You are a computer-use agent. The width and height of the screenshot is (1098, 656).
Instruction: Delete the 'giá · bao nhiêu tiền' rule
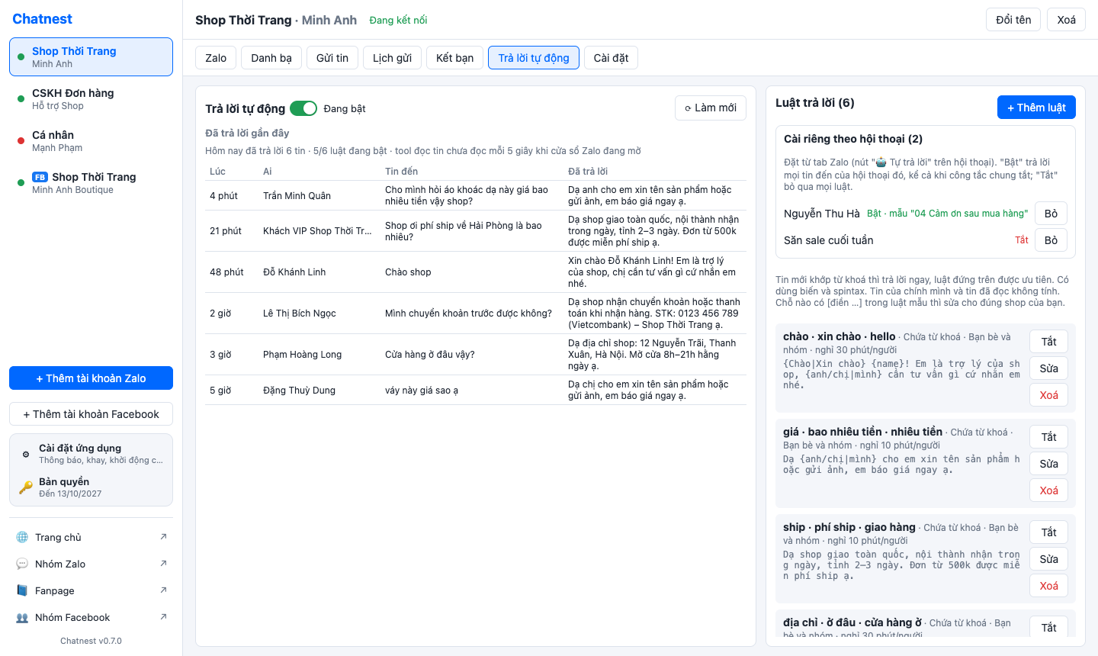click(1049, 490)
